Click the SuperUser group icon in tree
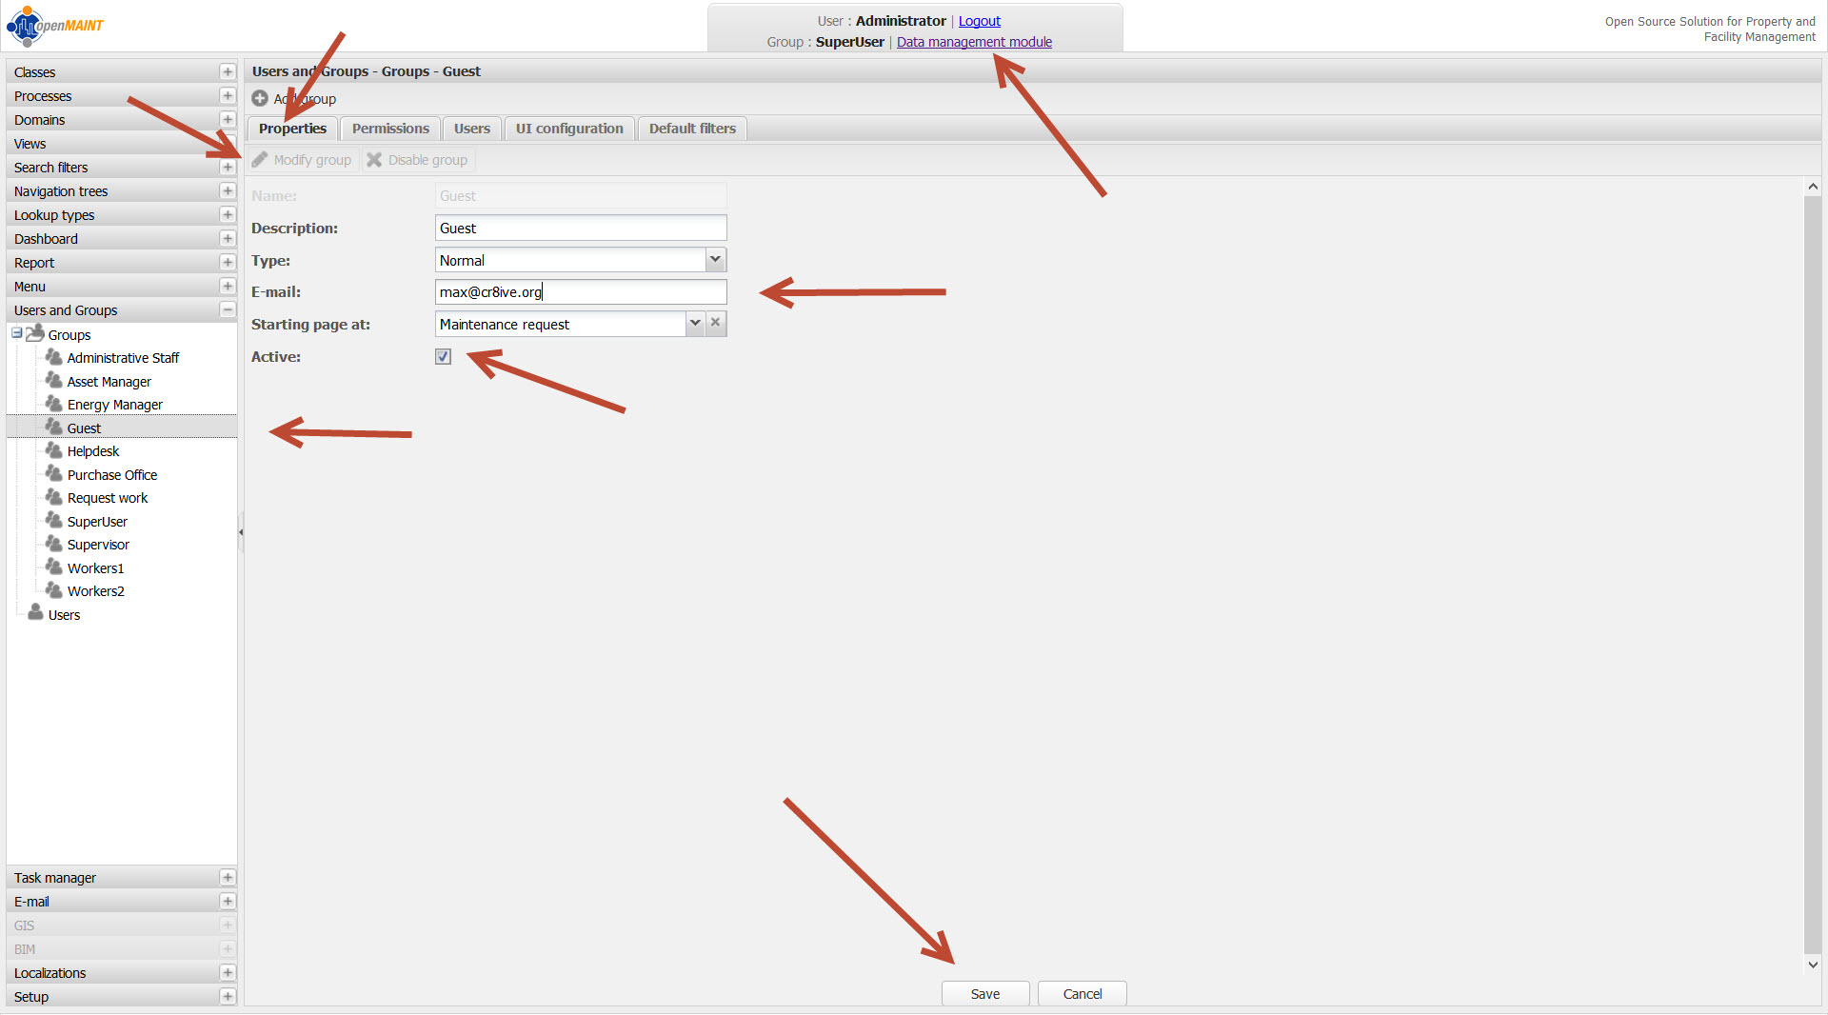This screenshot has height=1015, width=1828. coord(54,521)
